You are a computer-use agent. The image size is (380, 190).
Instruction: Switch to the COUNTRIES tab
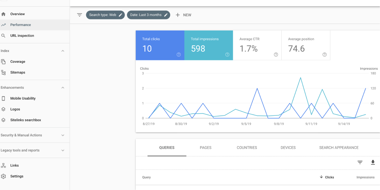pyautogui.click(x=247, y=148)
